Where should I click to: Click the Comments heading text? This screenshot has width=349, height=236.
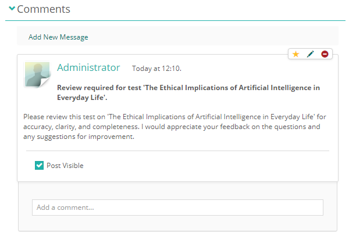44,9
